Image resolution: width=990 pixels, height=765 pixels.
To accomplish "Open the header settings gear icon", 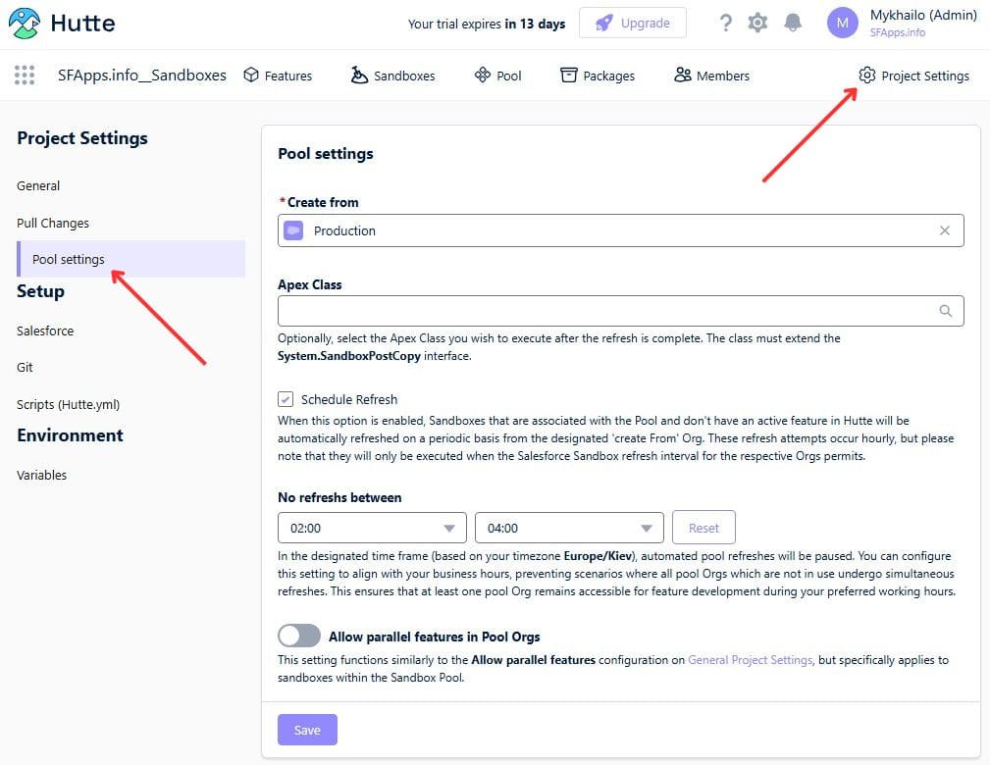I will (x=757, y=24).
